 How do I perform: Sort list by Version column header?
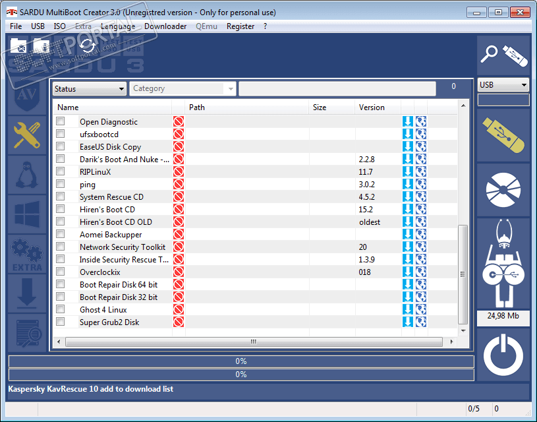(x=372, y=107)
